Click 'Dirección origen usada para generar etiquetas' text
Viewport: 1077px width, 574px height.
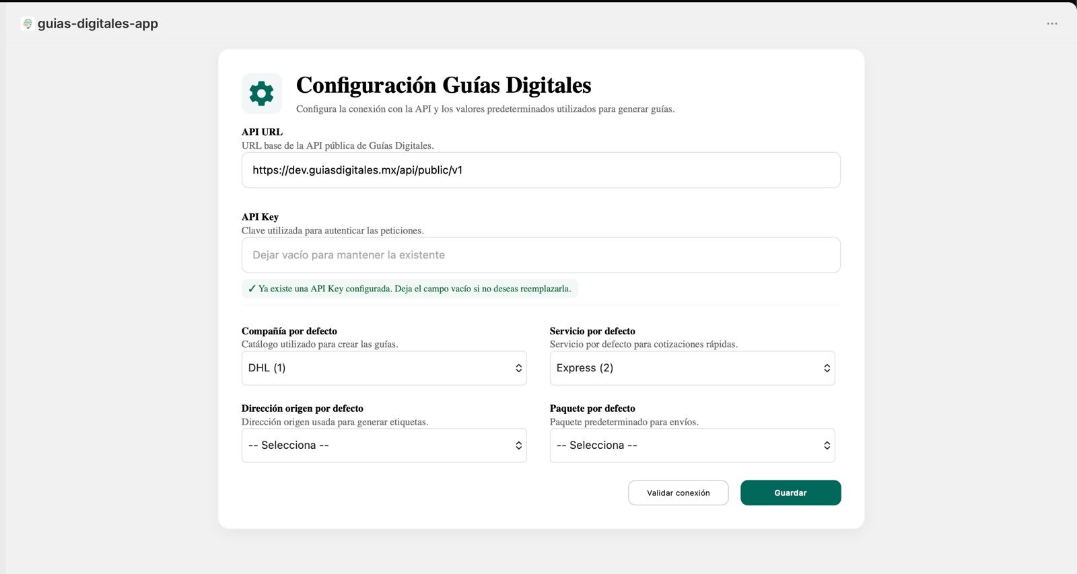pos(335,422)
